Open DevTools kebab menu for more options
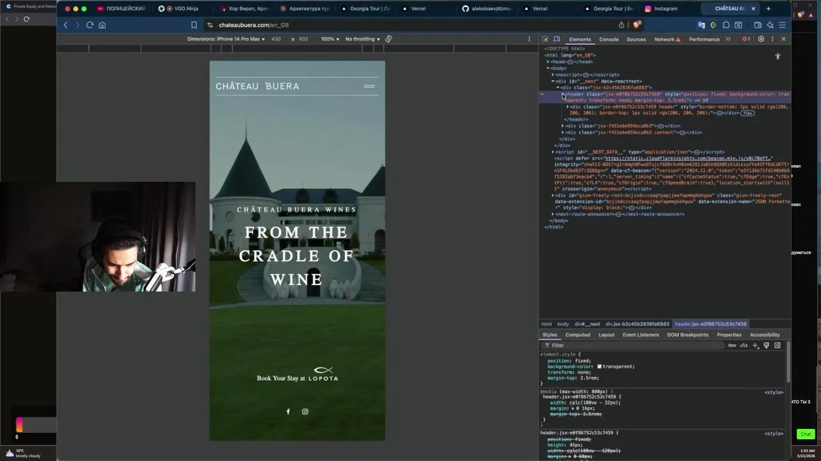The height and width of the screenshot is (461, 821). pos(772,39)
